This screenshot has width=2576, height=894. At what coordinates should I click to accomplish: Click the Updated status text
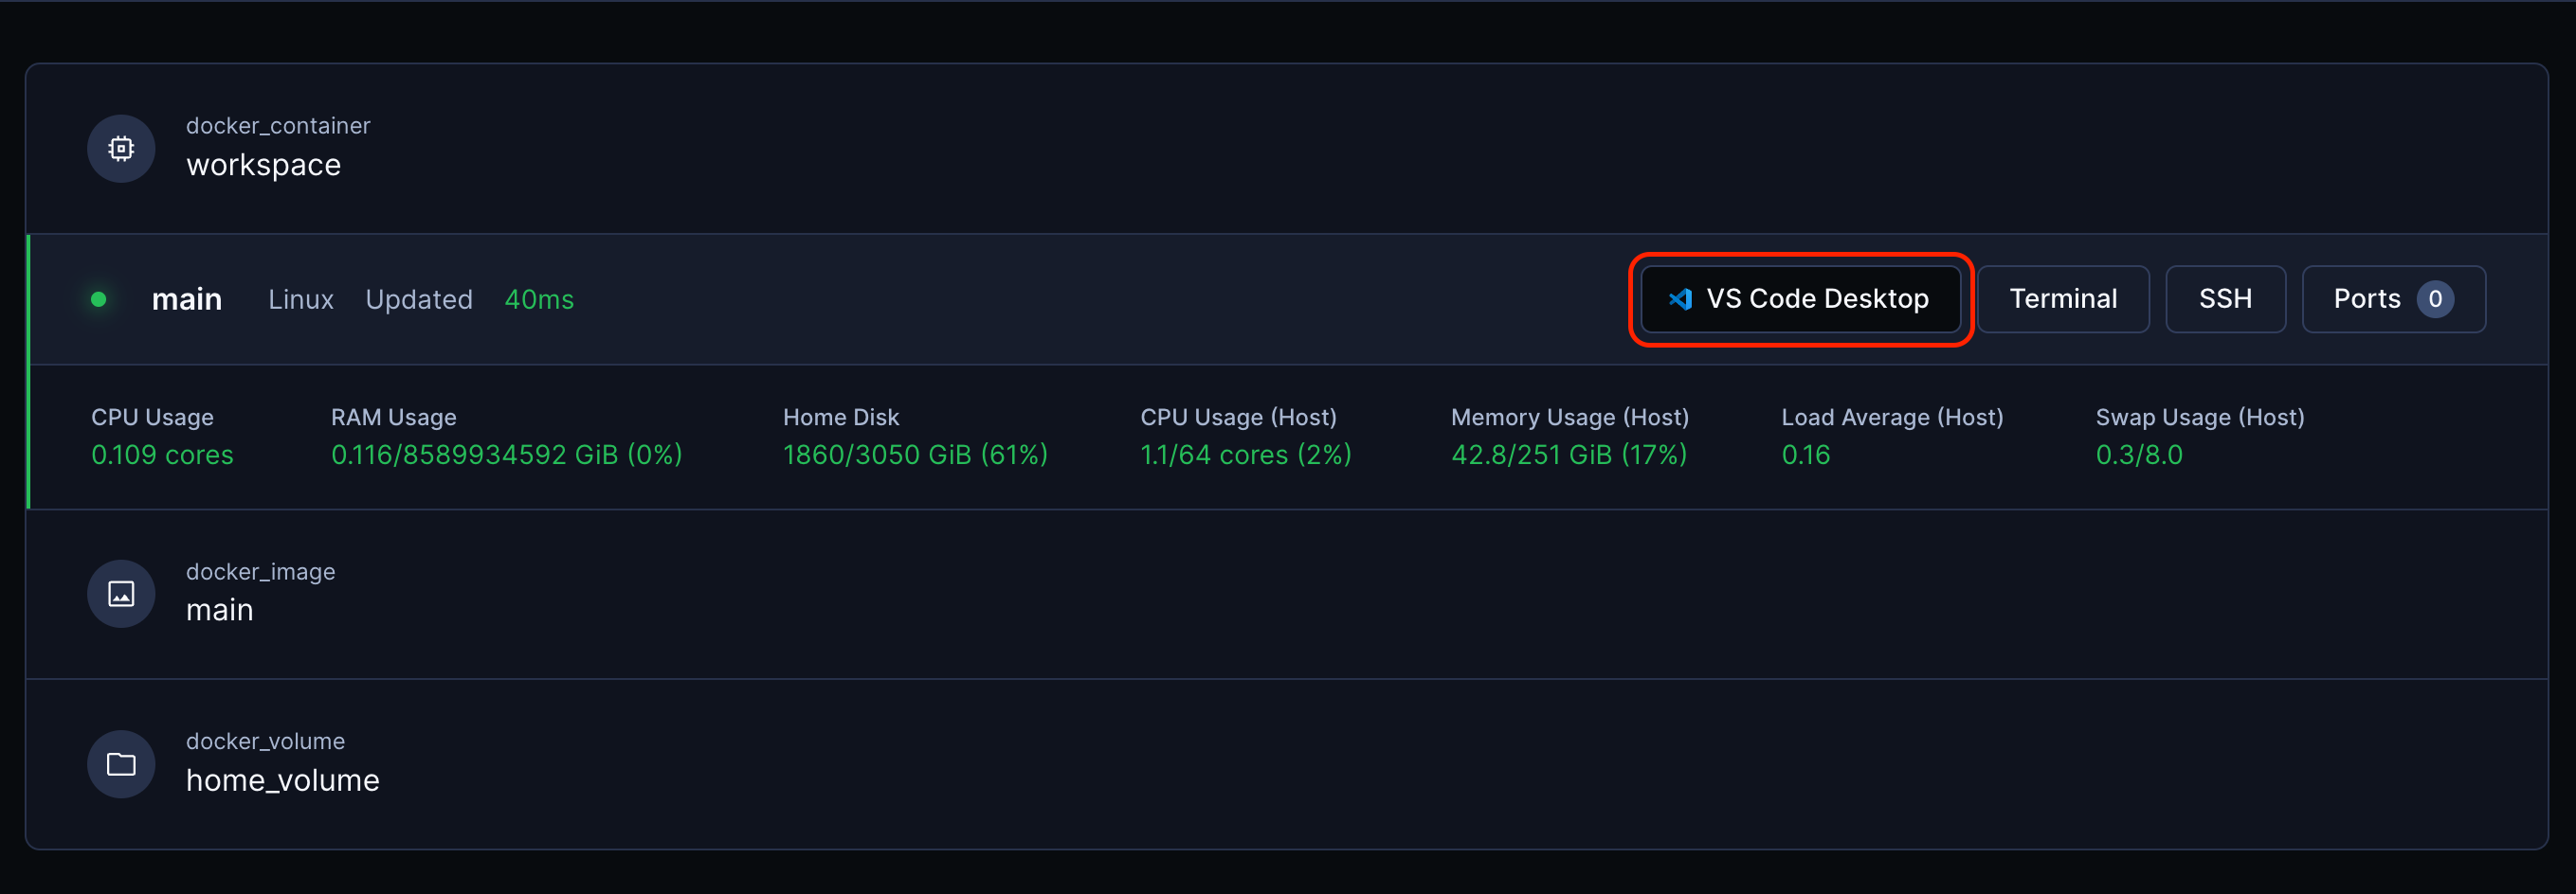click(x=418, y=298)
